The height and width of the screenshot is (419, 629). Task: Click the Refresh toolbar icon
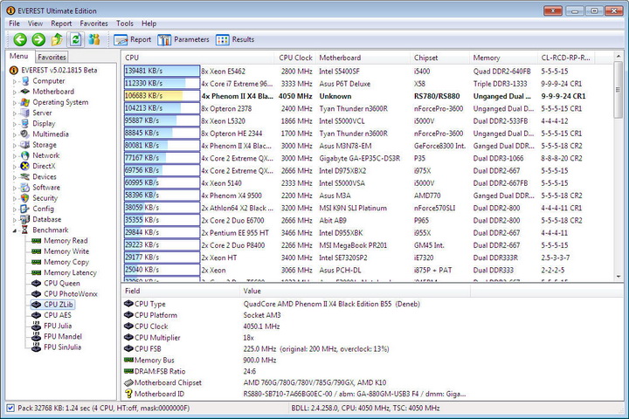point(76,39)
